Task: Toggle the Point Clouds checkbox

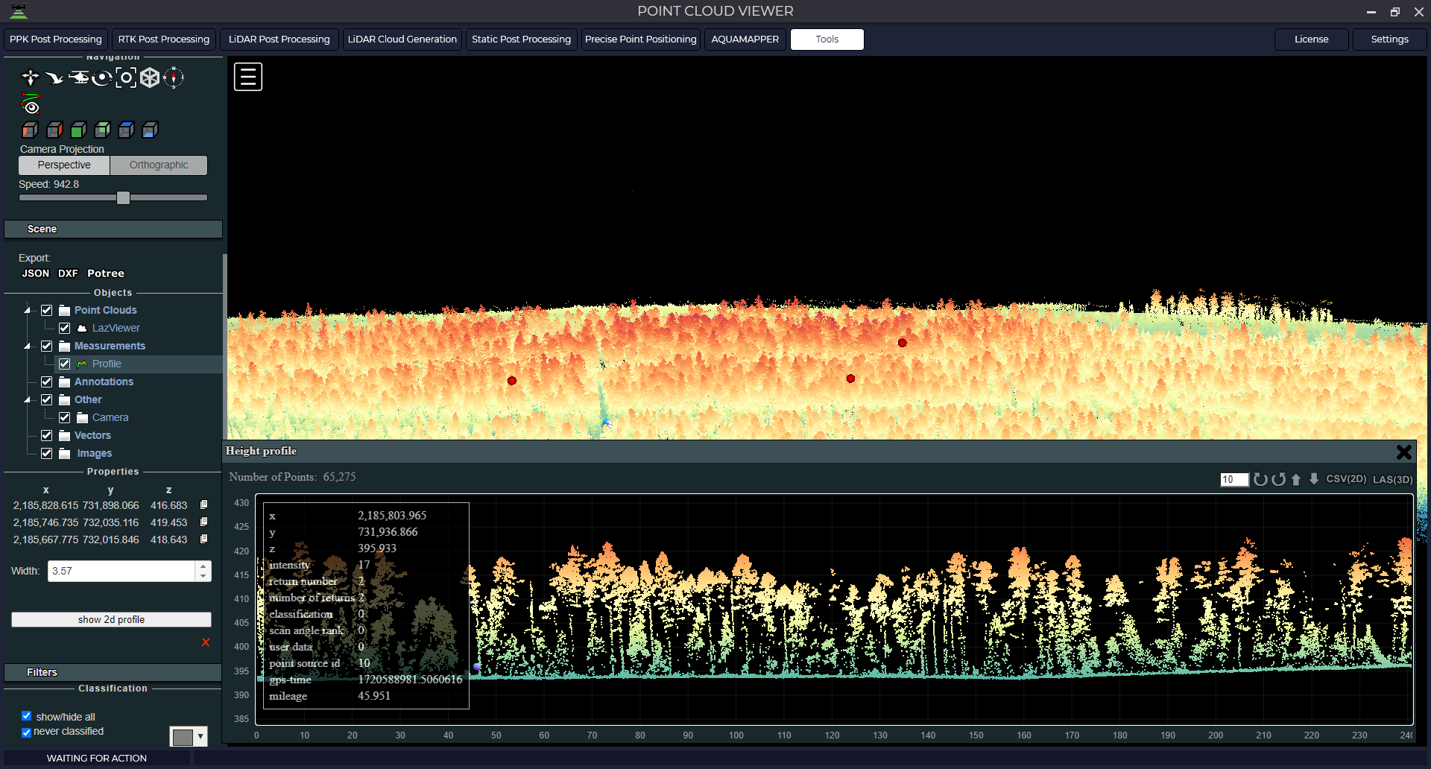Action: (47, 310)
